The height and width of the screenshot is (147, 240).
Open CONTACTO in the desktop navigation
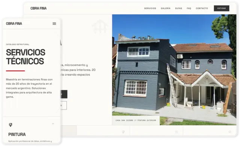[202, 8]
